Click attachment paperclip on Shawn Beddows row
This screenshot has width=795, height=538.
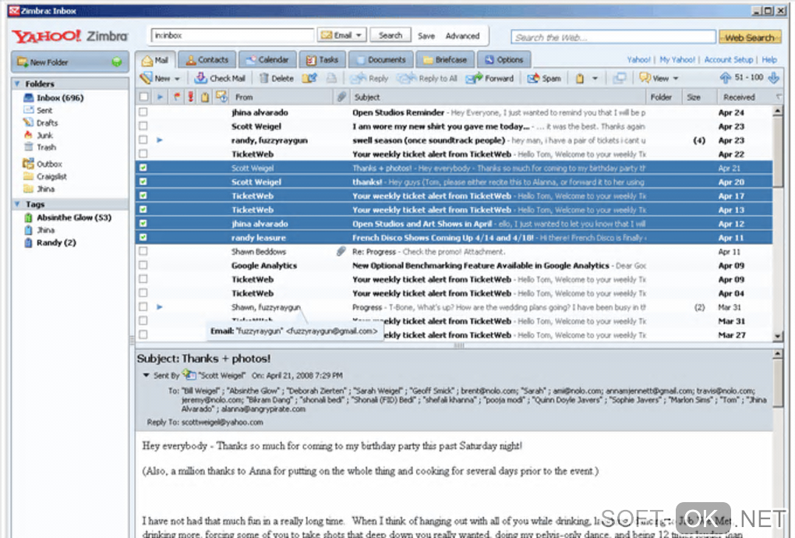[x=341, y=251]
